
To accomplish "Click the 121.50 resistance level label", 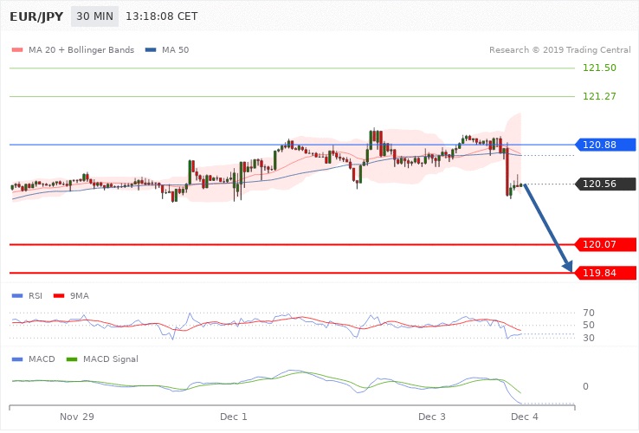I will coord(599,68).
